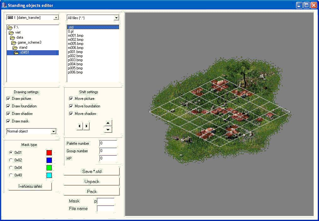
Task: Select p003.bmp in the file list
Action: pos(93,60)
